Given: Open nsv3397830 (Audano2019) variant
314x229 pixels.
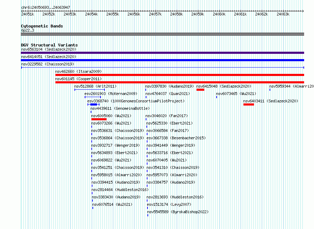Looking at the screenshot, I should [169, 86].
